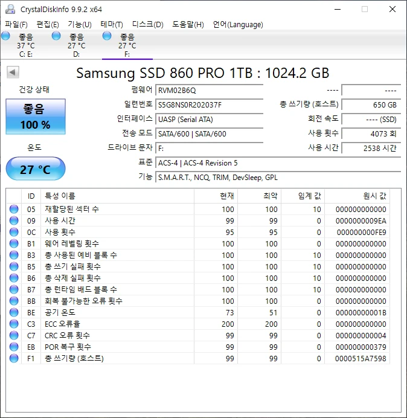Click the 최악 column header
This screenshot has height=418, width=407.
point(259,196)
